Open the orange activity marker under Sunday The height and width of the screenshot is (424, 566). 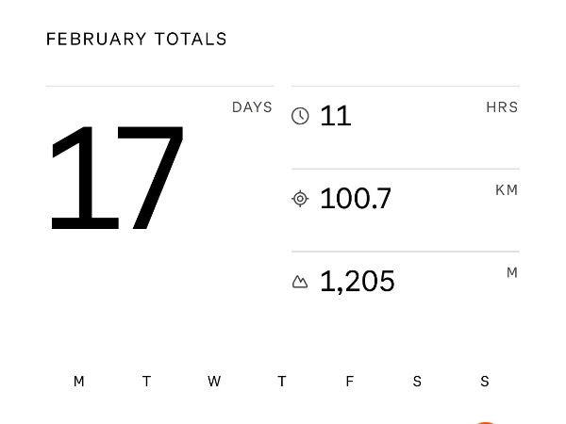coord(485,421)
